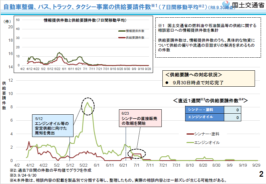Click the main chart x-axis label 6/21
Screen dimensions: 266x184
tap(123, 165)
